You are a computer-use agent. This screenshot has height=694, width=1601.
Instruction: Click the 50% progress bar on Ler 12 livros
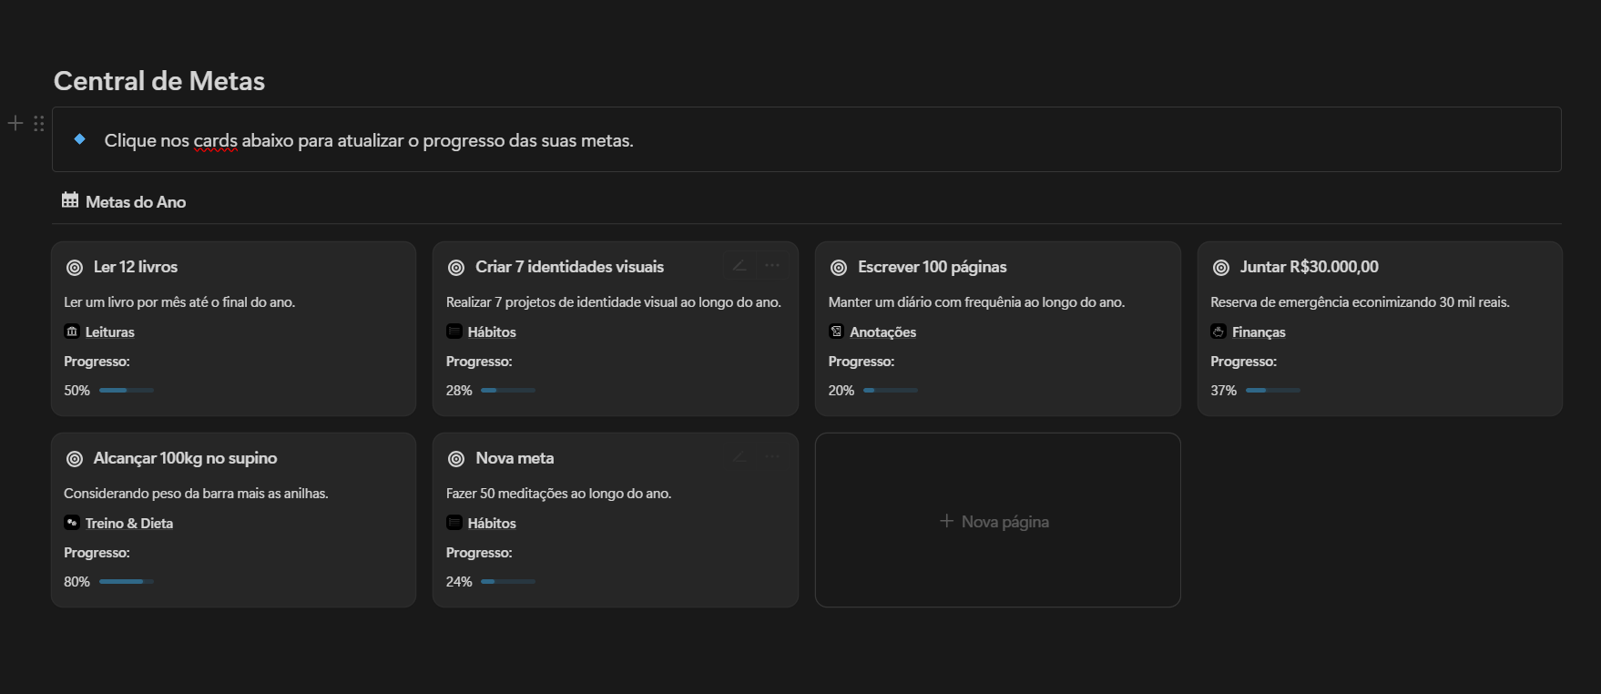coord(127,390)
